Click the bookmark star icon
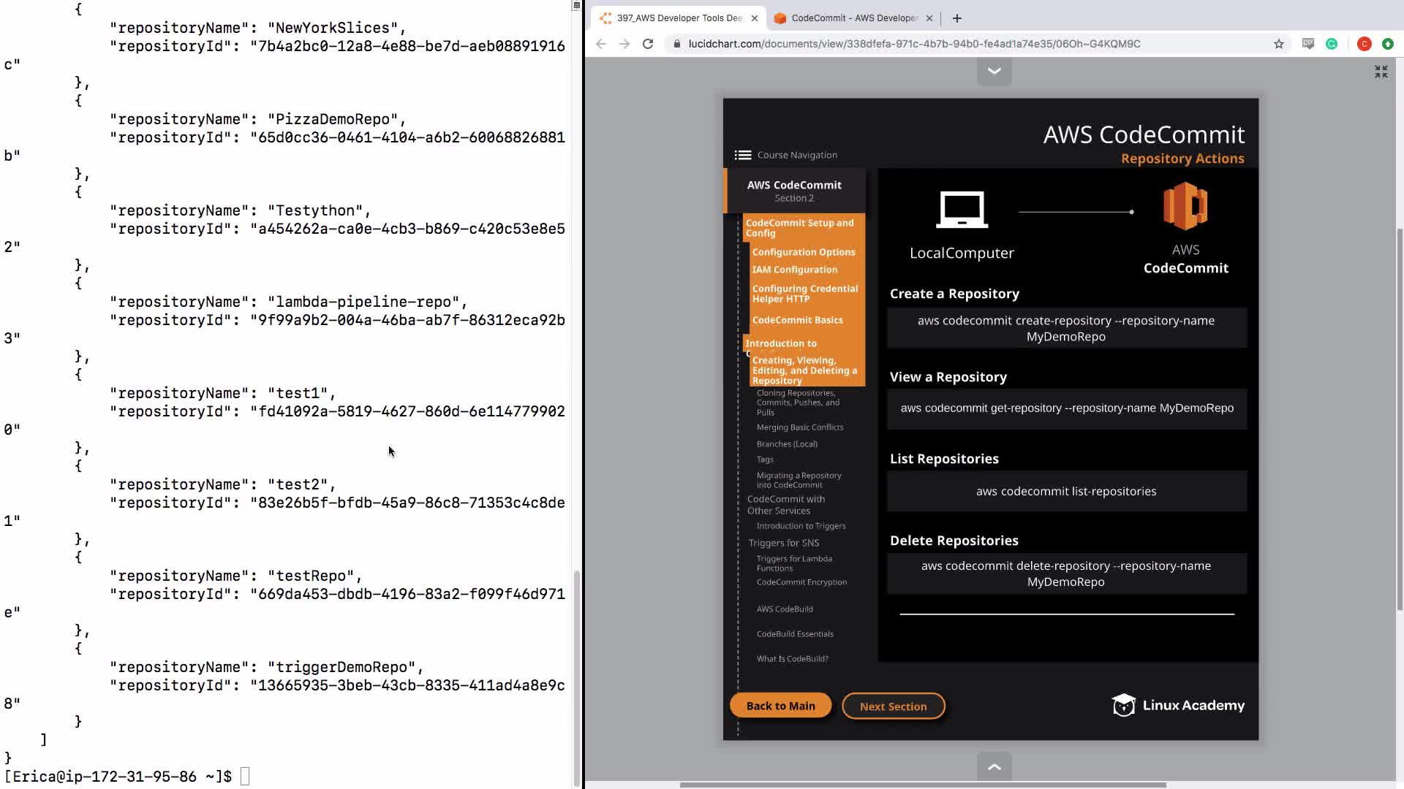Screen dimensions: 1404x789 (1278, 44)
